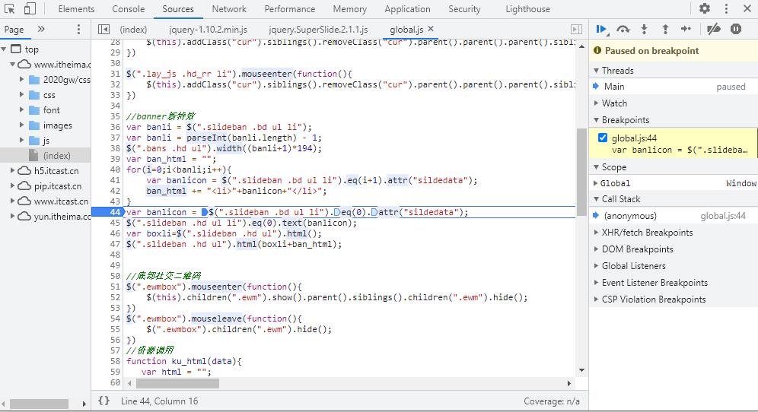Hide the debugger sidebar icon
Viewport: 758px width, 412px height.
(576, 30)
